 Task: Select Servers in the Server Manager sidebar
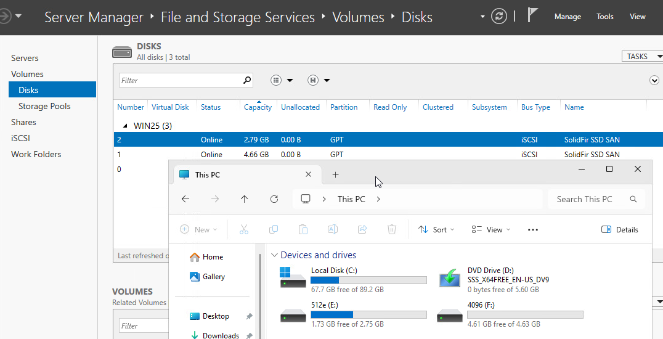pos(25,58)
